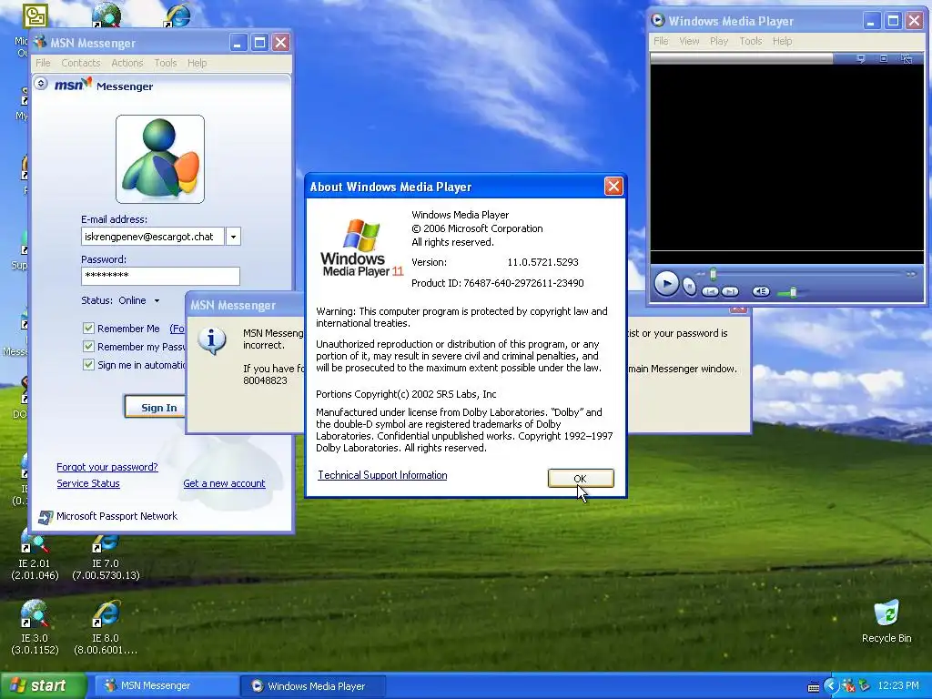Open Help menu in MSN Messenger
932x699 pixels.
(x=197, y=63)
